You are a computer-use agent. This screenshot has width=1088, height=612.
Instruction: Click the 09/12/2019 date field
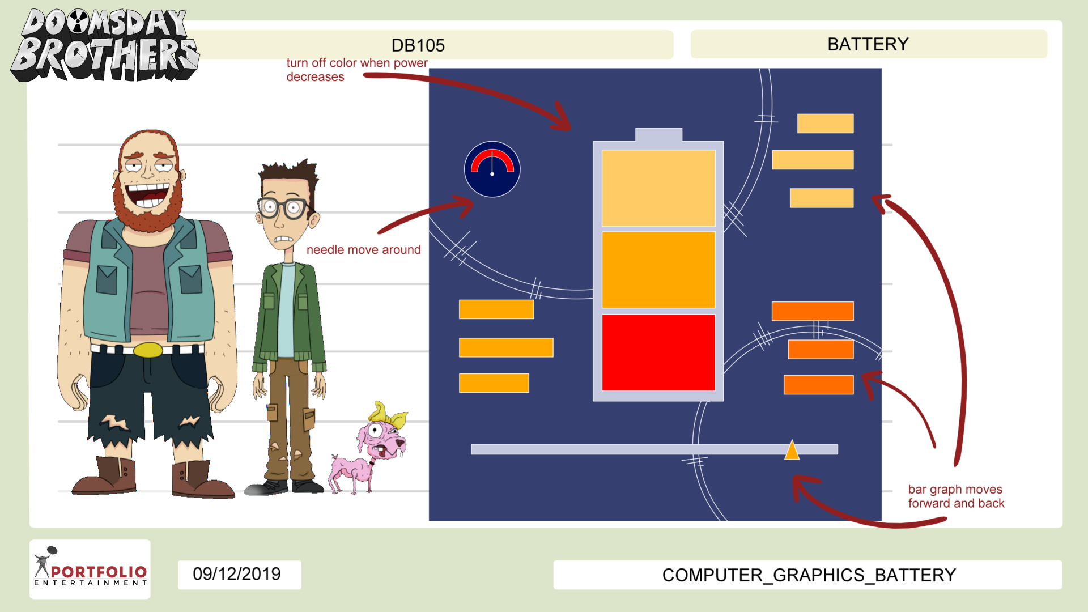(x=239, y=575)
